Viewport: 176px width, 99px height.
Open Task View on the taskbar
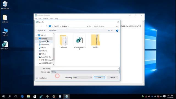(x=16, y=97)
